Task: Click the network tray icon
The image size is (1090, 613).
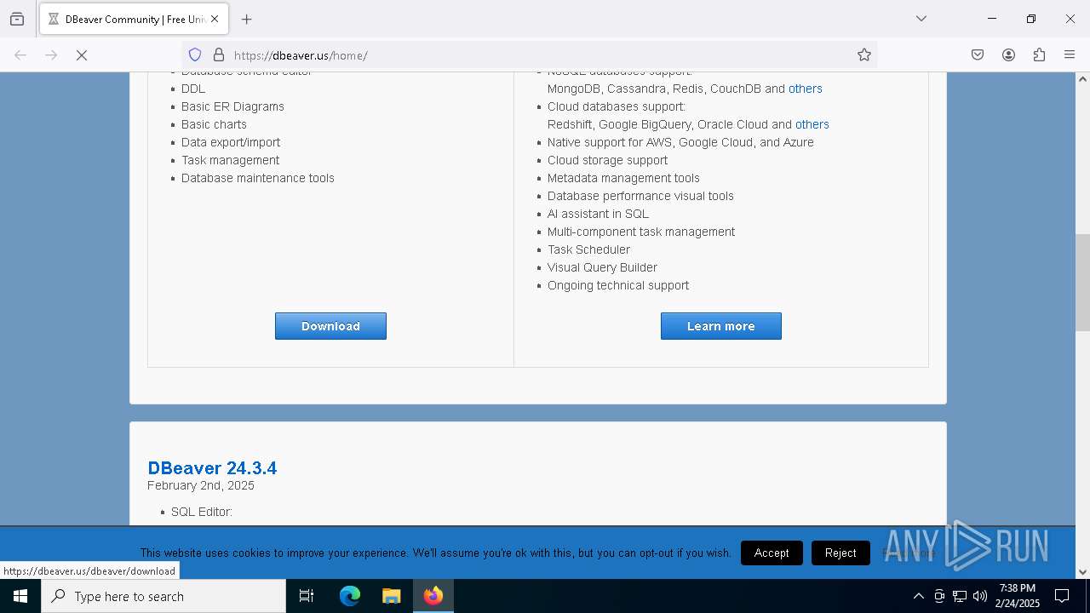Action: click(x=960, y=596)
